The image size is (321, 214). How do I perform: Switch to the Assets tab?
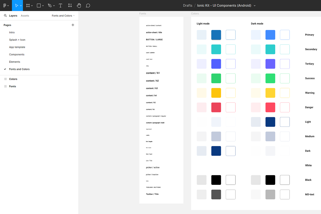click(25, 16)
